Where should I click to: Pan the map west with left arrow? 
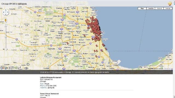[4, 12]
